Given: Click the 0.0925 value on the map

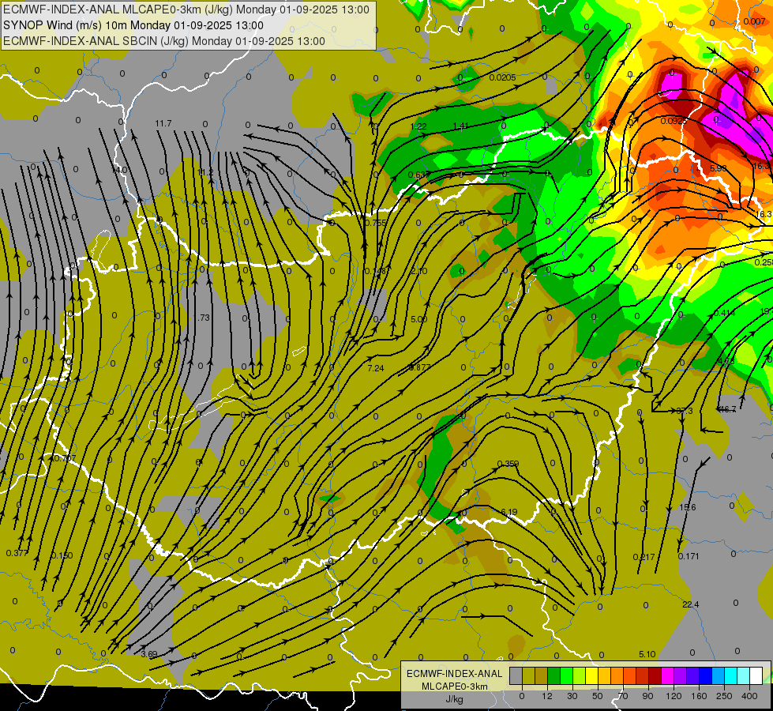Looking at the screenshot, I should [x=674, y=121].
